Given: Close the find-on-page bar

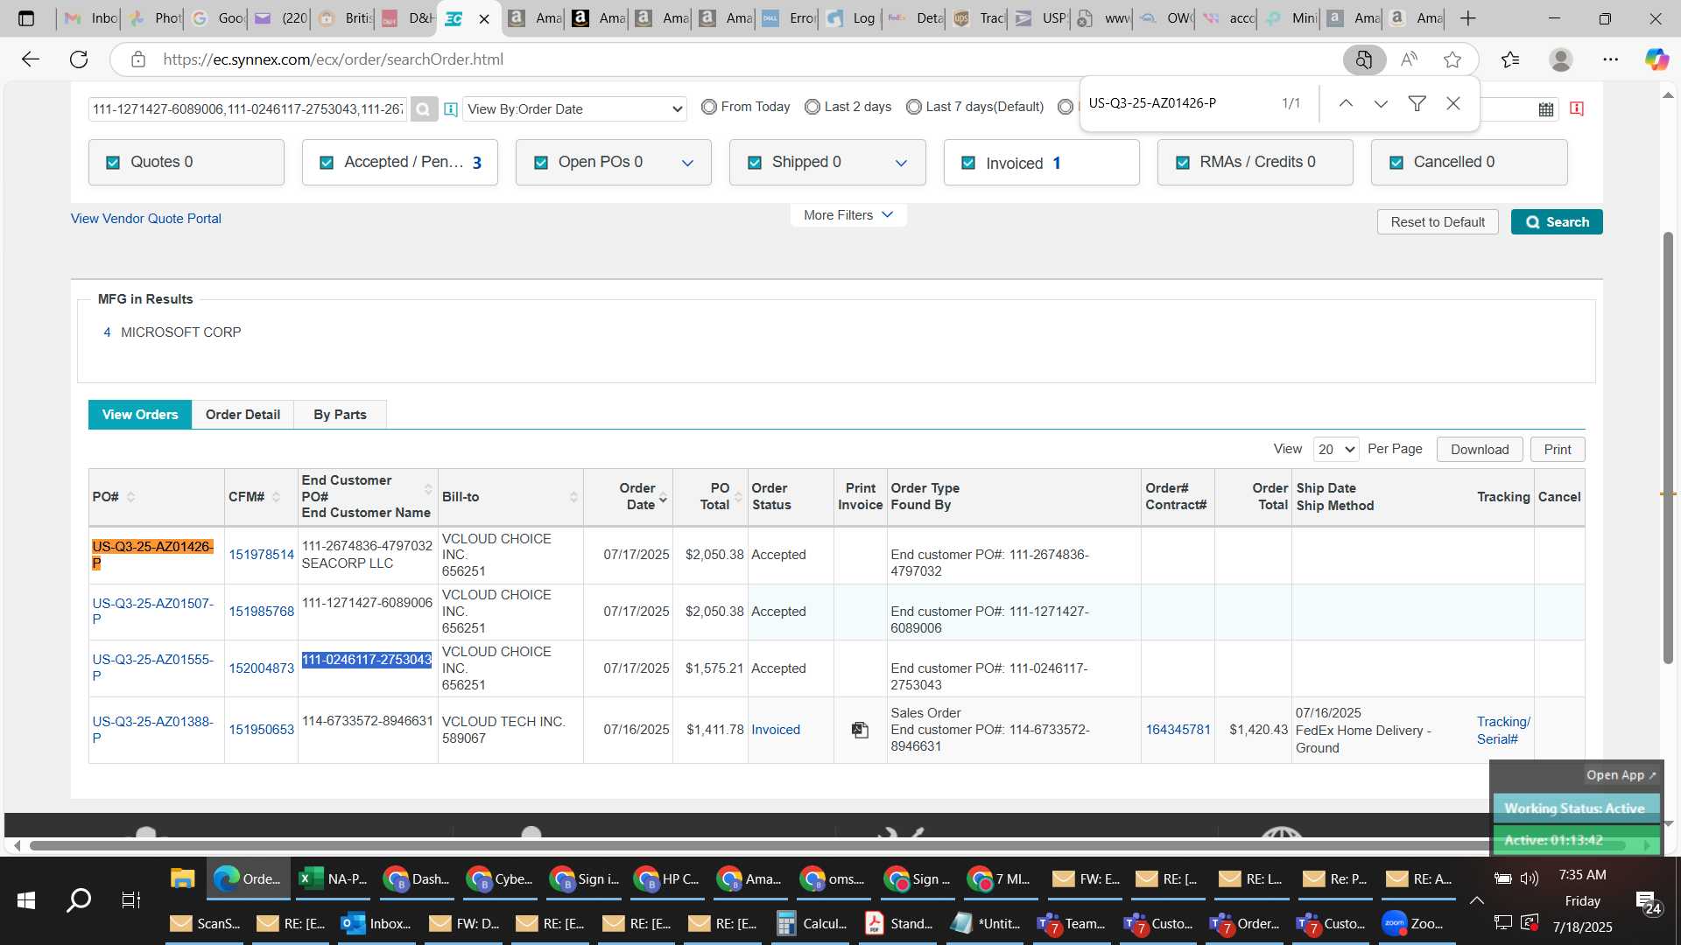Looking at the screenshot, I should (1453, 103).
